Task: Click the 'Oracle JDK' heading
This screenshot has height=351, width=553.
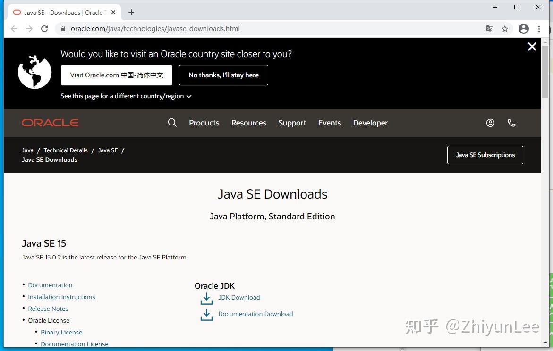Action: click(214, 286)
